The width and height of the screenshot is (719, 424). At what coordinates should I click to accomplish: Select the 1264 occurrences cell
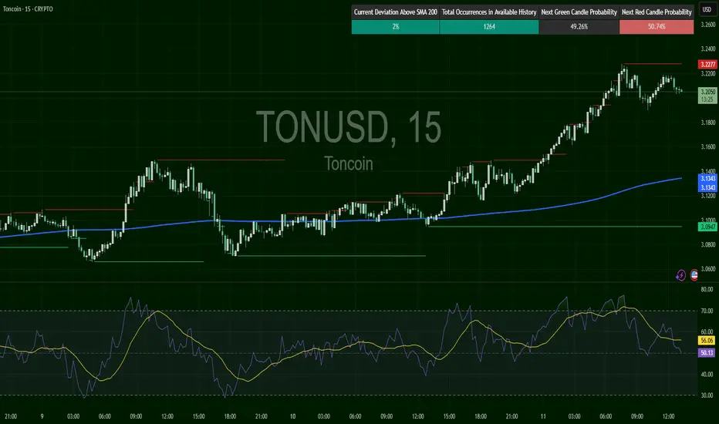(489, 26)
